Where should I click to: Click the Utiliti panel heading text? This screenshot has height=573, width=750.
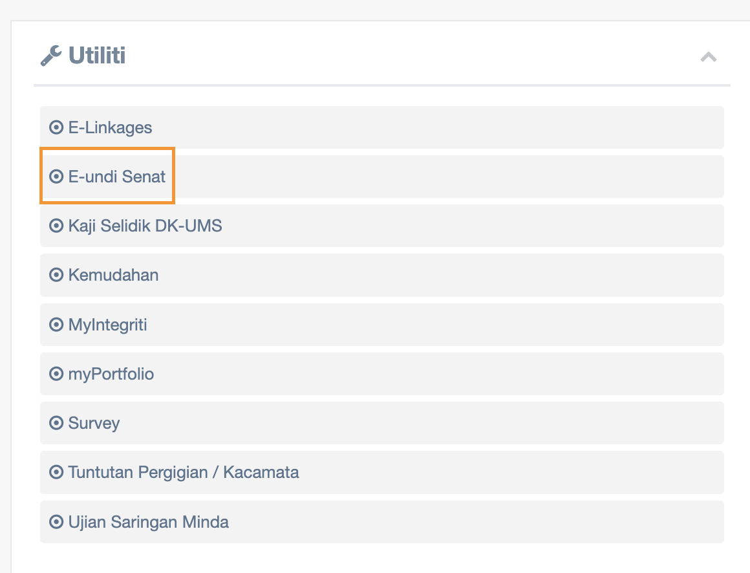[97, 56]
